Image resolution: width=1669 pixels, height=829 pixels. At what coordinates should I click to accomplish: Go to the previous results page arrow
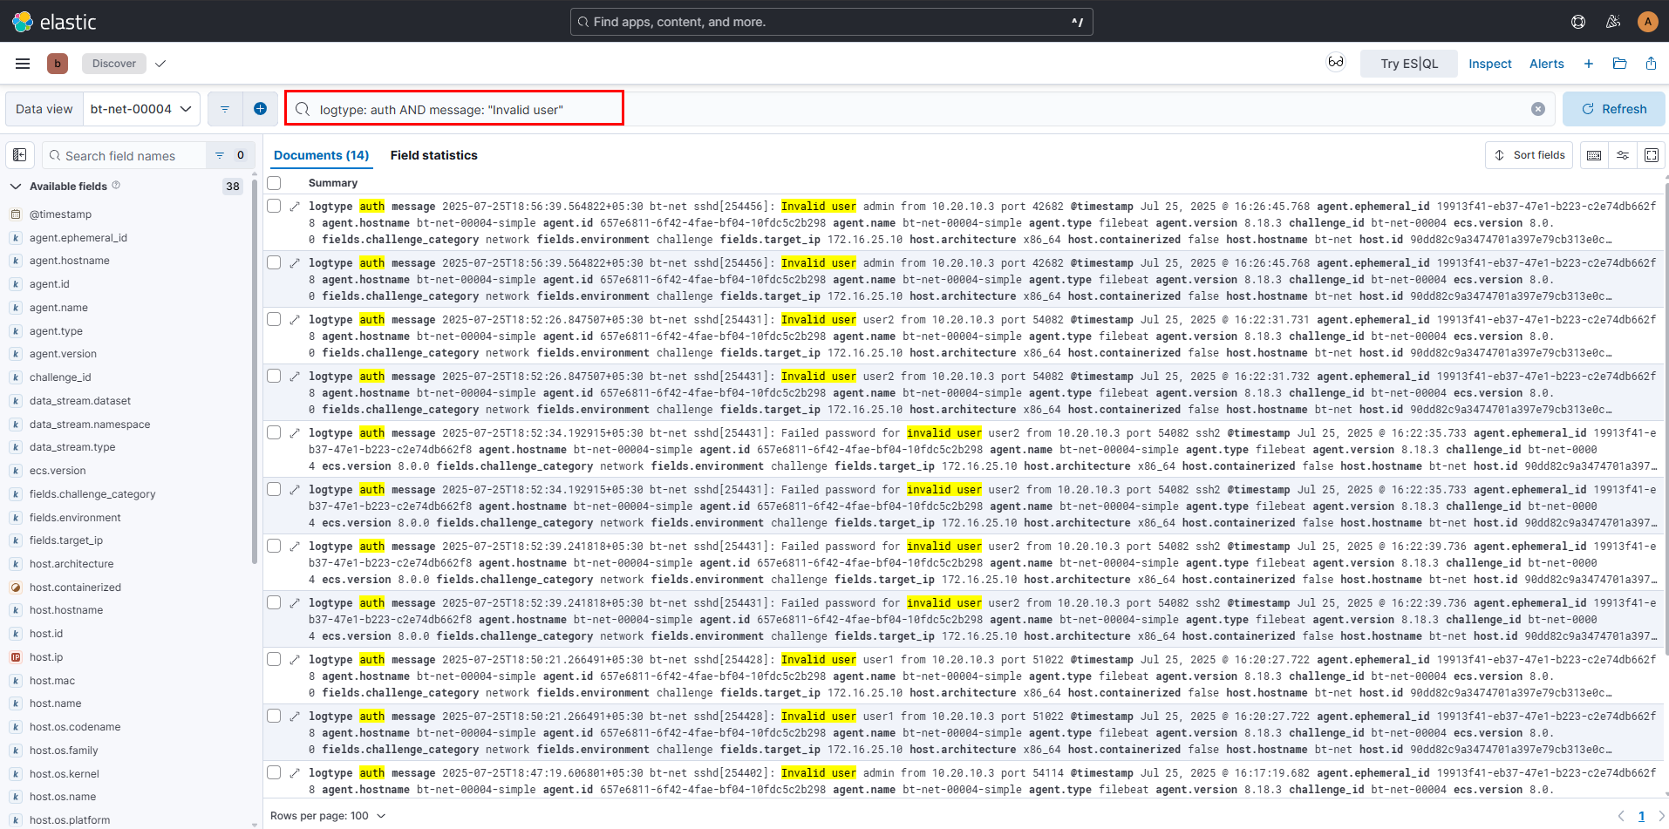click(1621, 816)
